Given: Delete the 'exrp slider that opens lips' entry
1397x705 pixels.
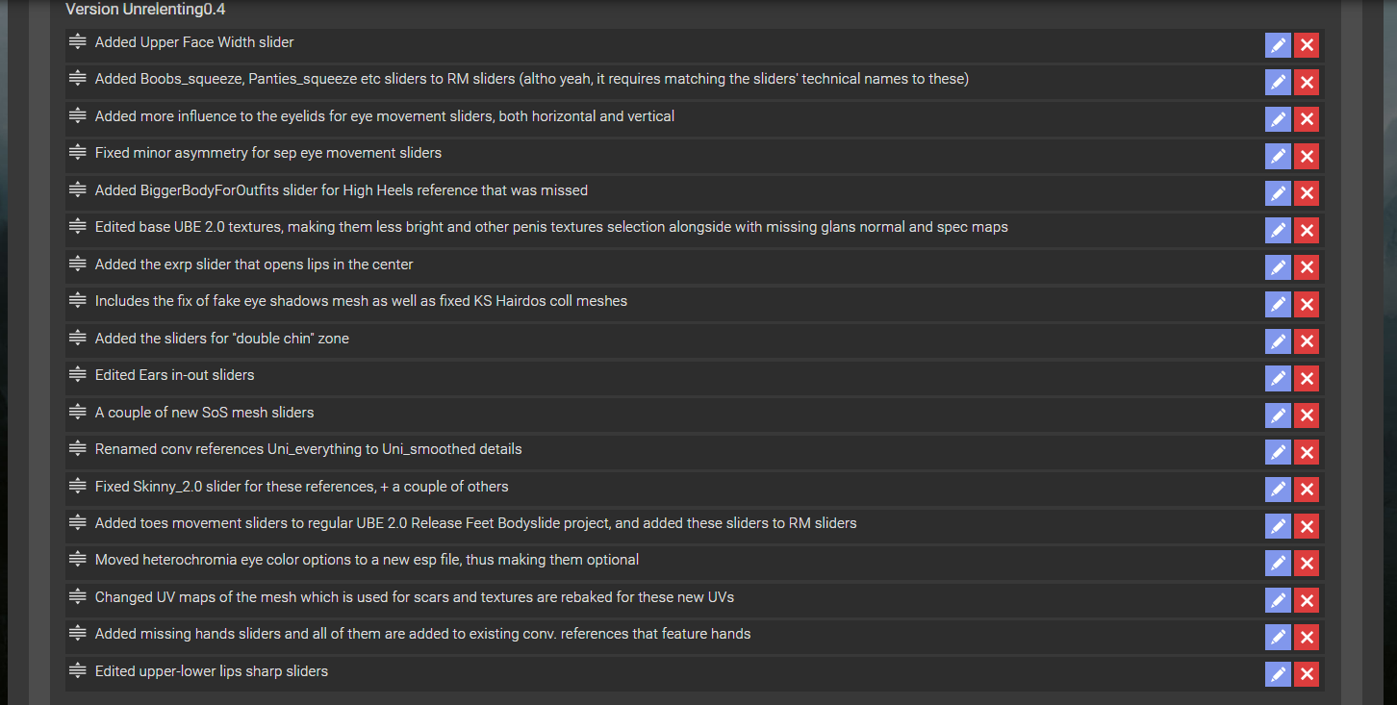Looking at the screenshot, I should click(1306, 267).
